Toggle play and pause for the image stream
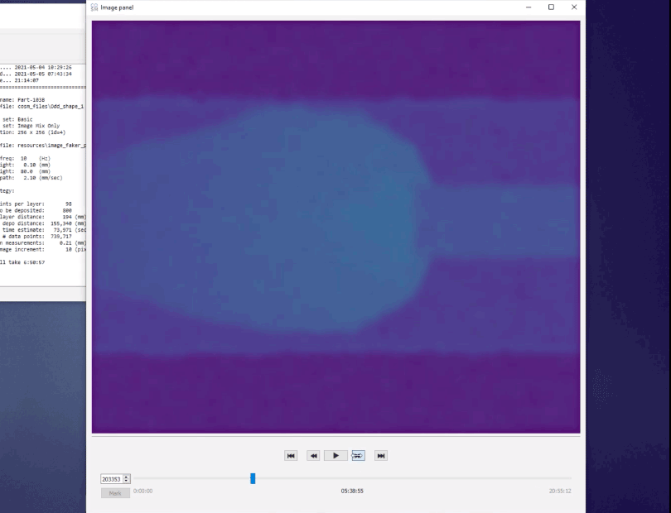 point(335,456)
